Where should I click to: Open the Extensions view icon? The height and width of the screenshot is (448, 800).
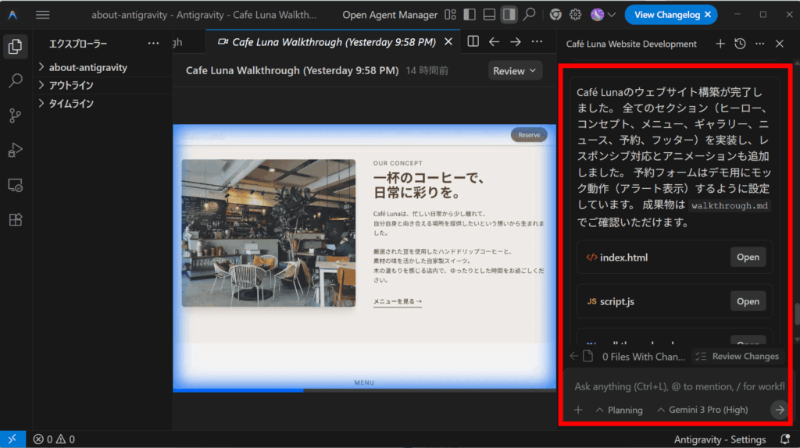coord(15,220)
